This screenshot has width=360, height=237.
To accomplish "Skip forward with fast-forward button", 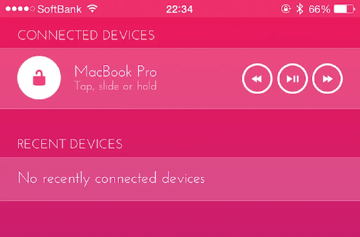I will [327, 79].
